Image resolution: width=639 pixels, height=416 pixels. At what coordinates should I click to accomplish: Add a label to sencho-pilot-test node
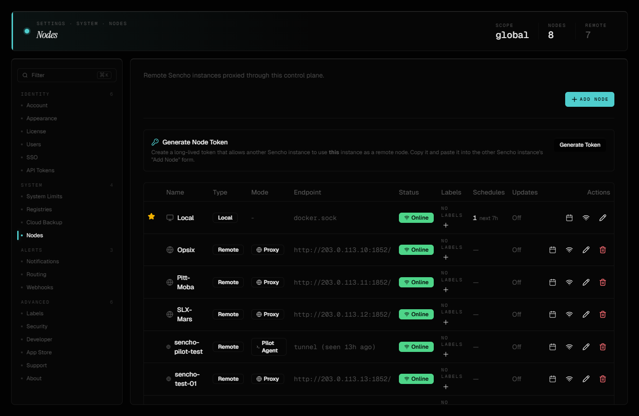pyautogui.click(x=446, y=354)
